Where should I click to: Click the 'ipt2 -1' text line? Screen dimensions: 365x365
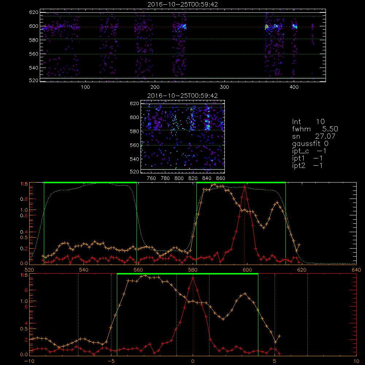pyautogui.click(x=307, y=165)
